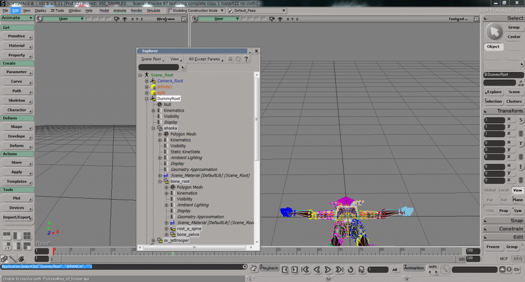Collapse the bone_root node

160,181
